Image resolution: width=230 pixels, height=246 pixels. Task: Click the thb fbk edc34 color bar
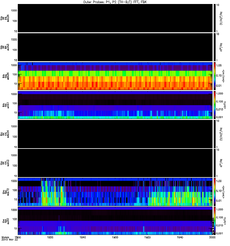[x=215, y=76]
